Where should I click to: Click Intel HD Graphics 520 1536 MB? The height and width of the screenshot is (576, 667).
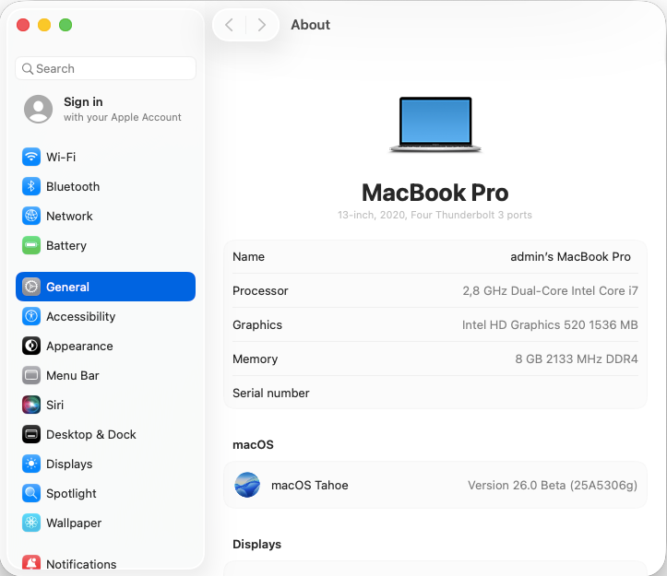pos(550,324)
